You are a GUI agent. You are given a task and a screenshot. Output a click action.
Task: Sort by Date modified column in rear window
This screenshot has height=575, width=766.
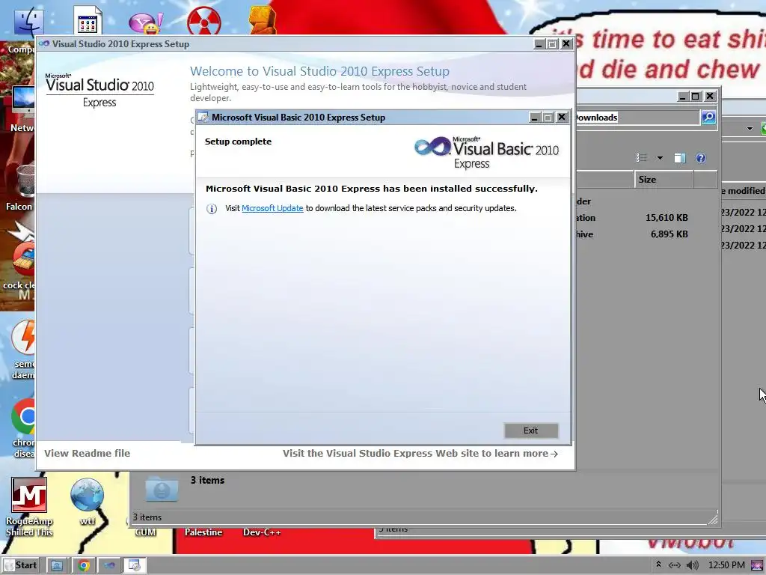click(744, 191)
